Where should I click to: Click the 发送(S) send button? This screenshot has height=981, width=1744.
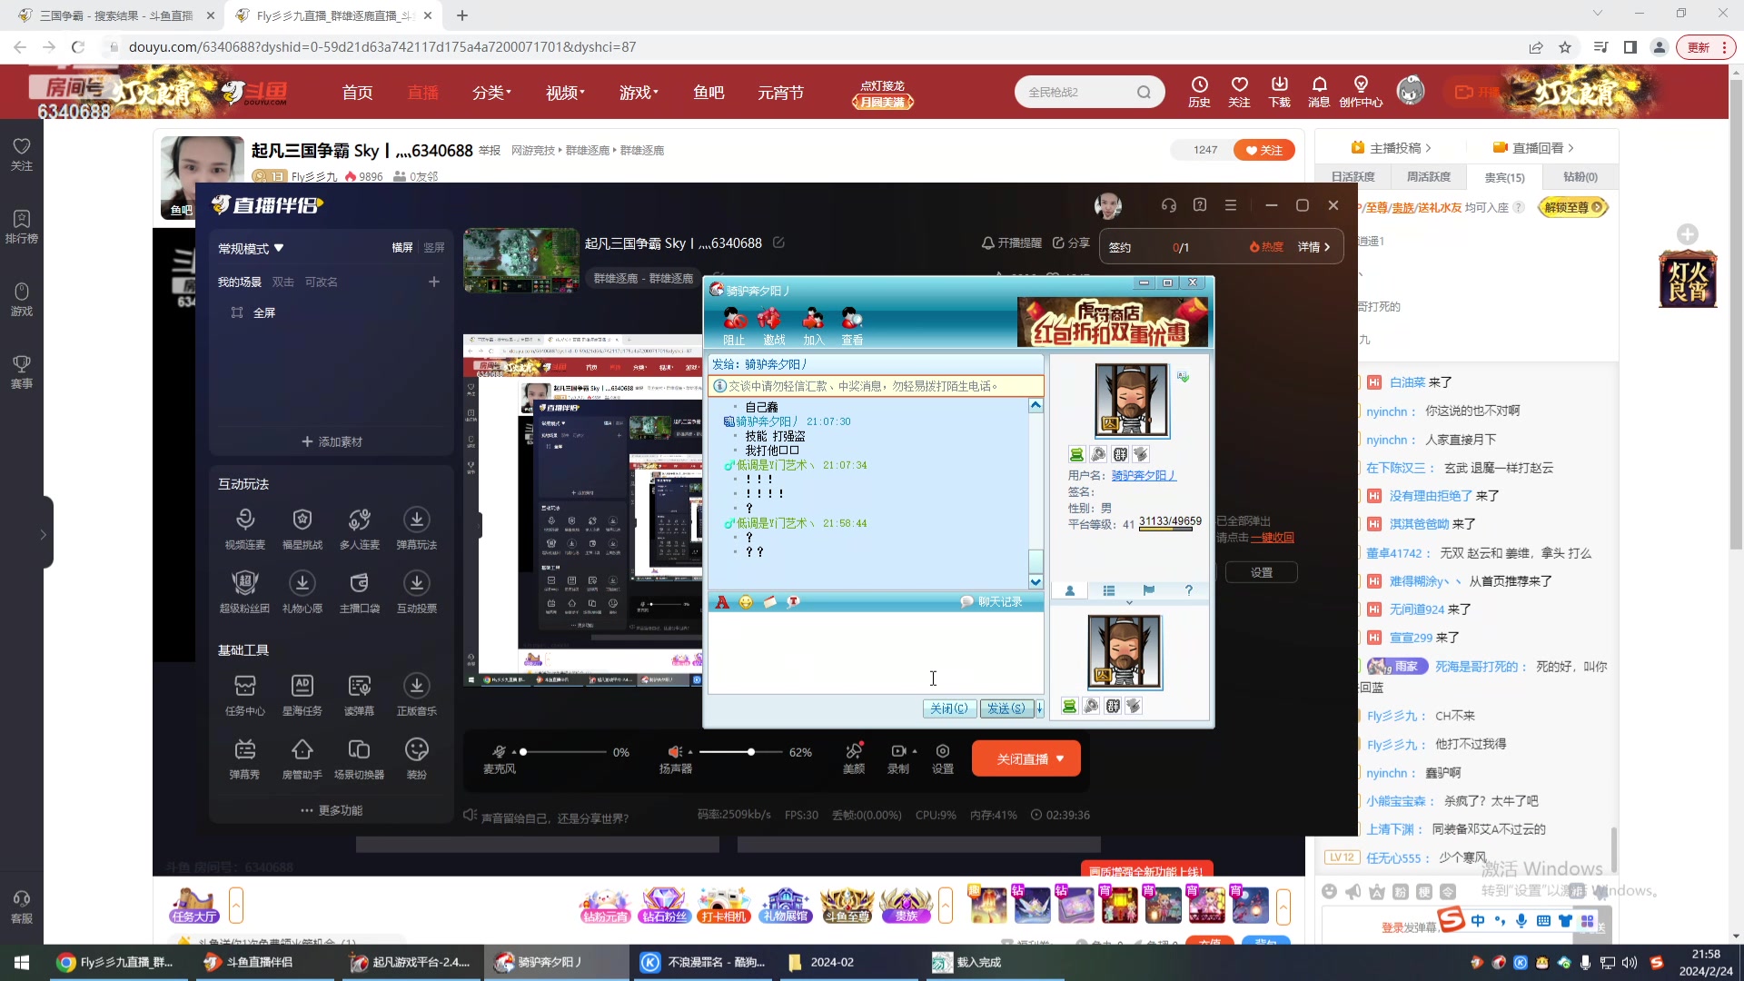(1006, 708)
